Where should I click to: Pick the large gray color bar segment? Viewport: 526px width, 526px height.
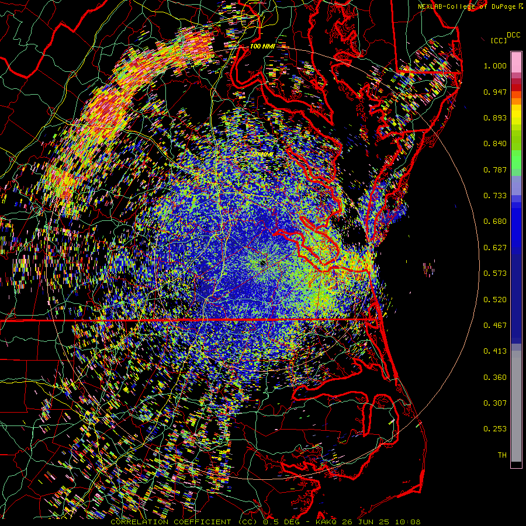(516, 406)
